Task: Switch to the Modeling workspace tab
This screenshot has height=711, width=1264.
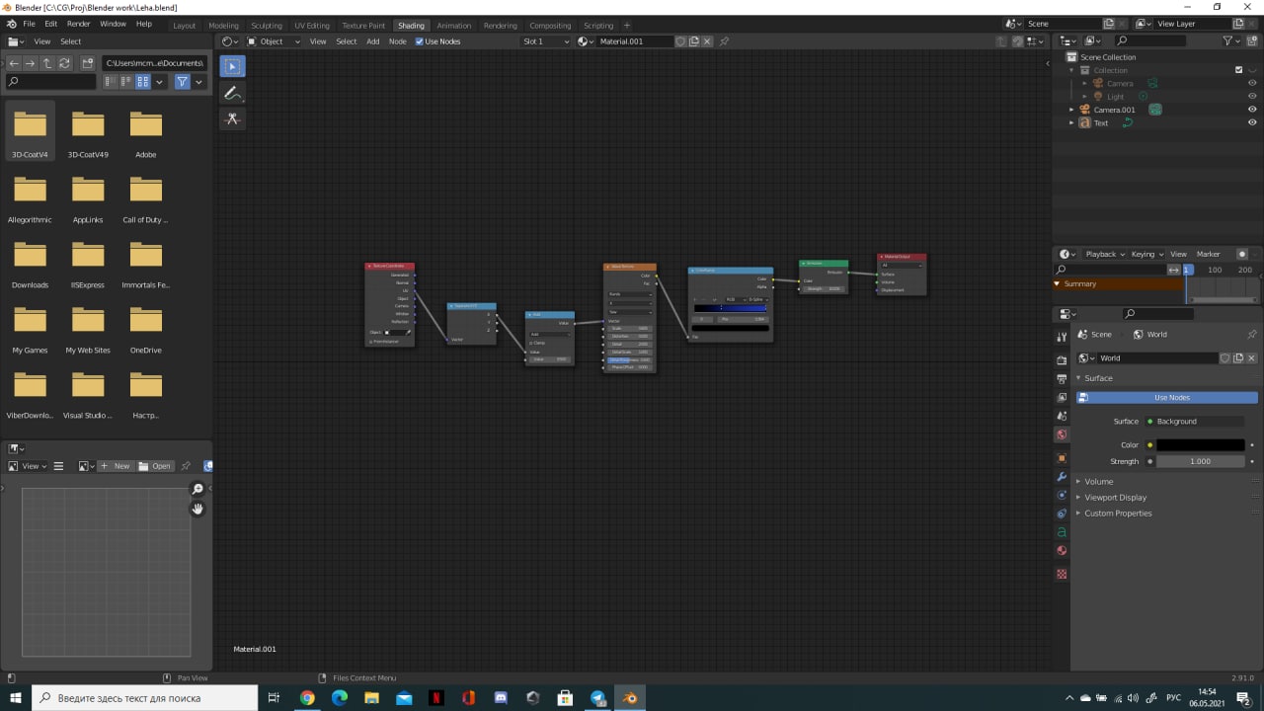Action: click(223, 26)
